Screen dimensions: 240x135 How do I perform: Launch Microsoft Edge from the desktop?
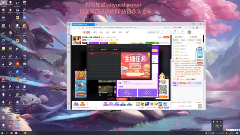pyautogui.click(x=3, y=42)
